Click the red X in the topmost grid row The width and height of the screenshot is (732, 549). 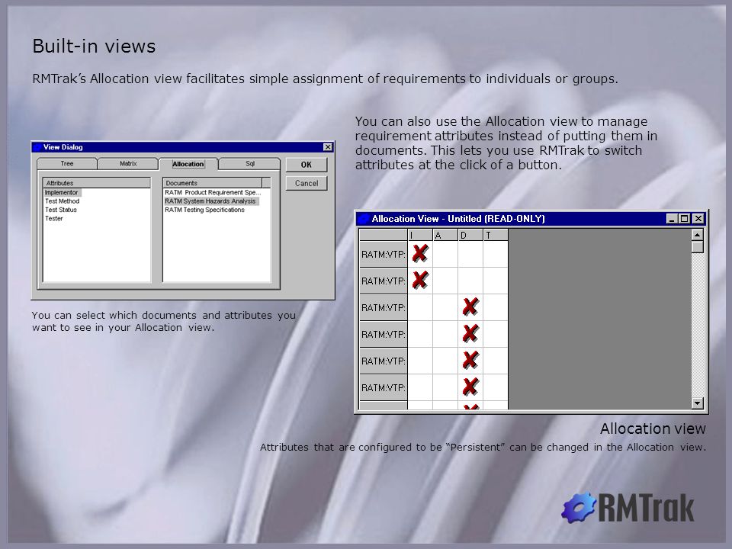(420, 253)
